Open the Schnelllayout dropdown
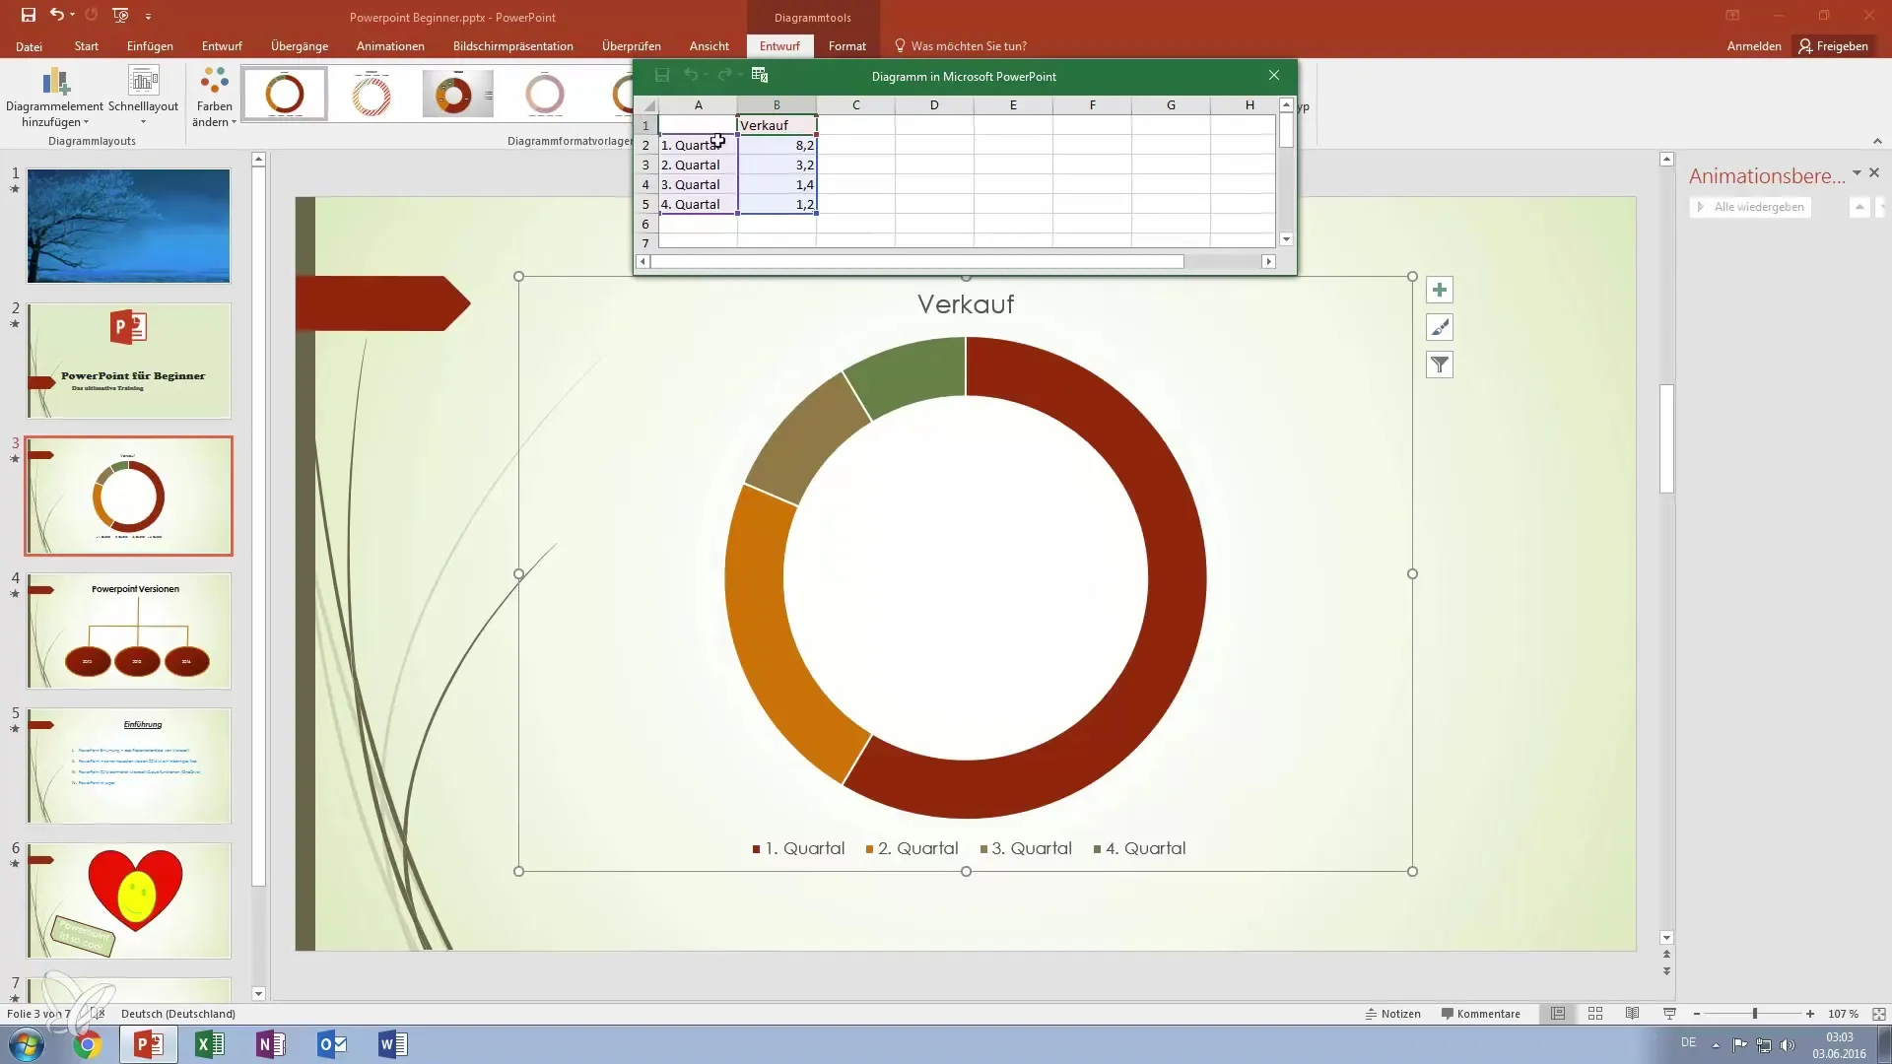 143,98
